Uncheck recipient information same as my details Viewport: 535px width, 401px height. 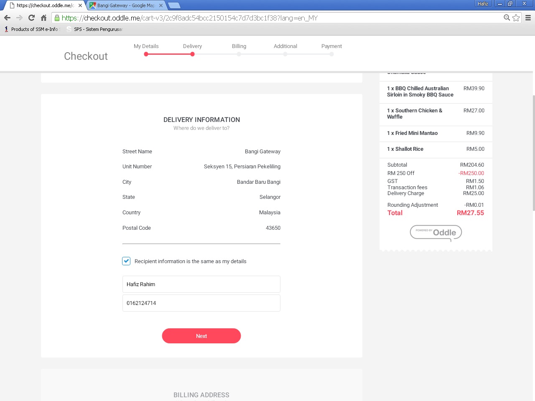click(126, 261)
